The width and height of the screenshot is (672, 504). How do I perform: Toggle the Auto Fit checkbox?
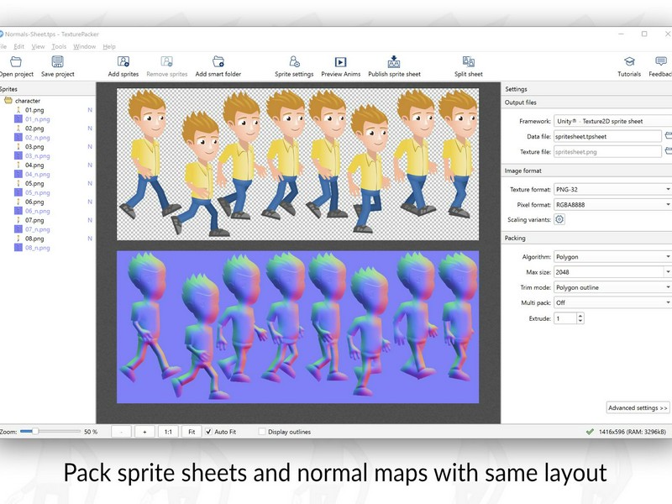[208, 432]
